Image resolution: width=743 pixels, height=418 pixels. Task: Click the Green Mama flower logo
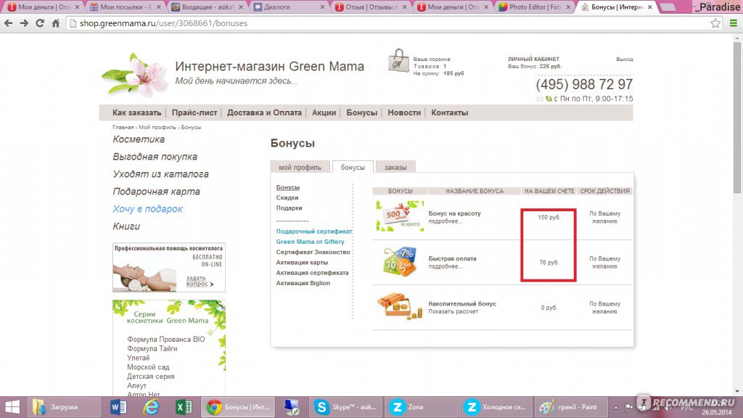click(135, 75)
